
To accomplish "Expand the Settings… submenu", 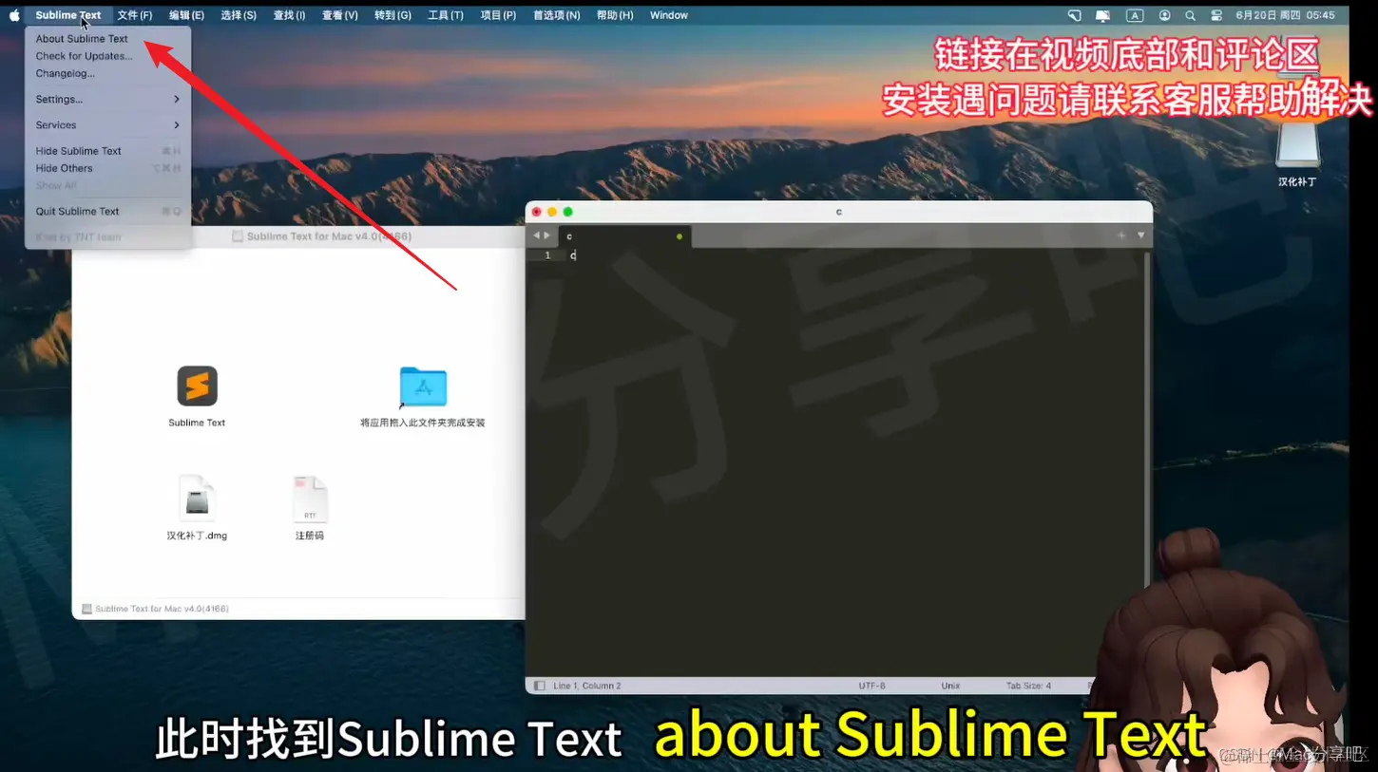I will [x=107, y=99].
